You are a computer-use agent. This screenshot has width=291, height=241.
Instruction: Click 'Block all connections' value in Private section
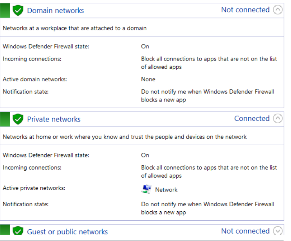coord(209,171)
